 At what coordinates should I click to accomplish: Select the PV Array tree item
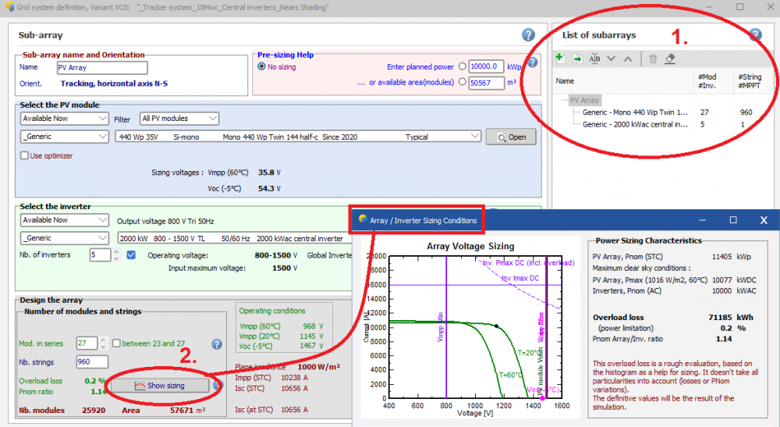pyautogui.click(x=584, y=100)
